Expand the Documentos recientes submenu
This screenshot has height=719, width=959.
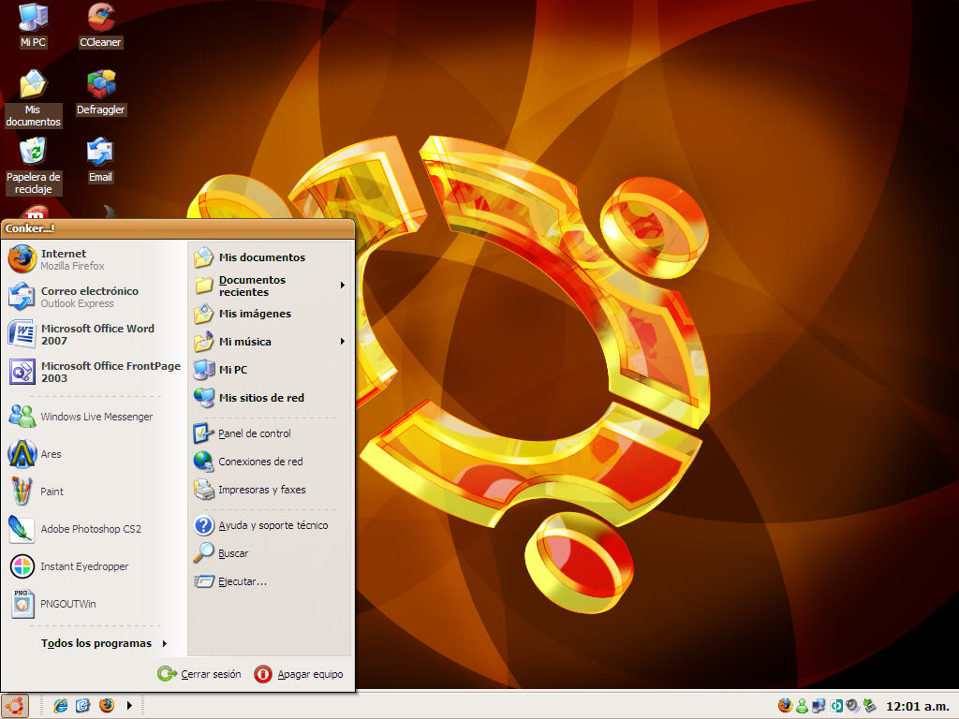pyautogui.click(x=255, y=285)
